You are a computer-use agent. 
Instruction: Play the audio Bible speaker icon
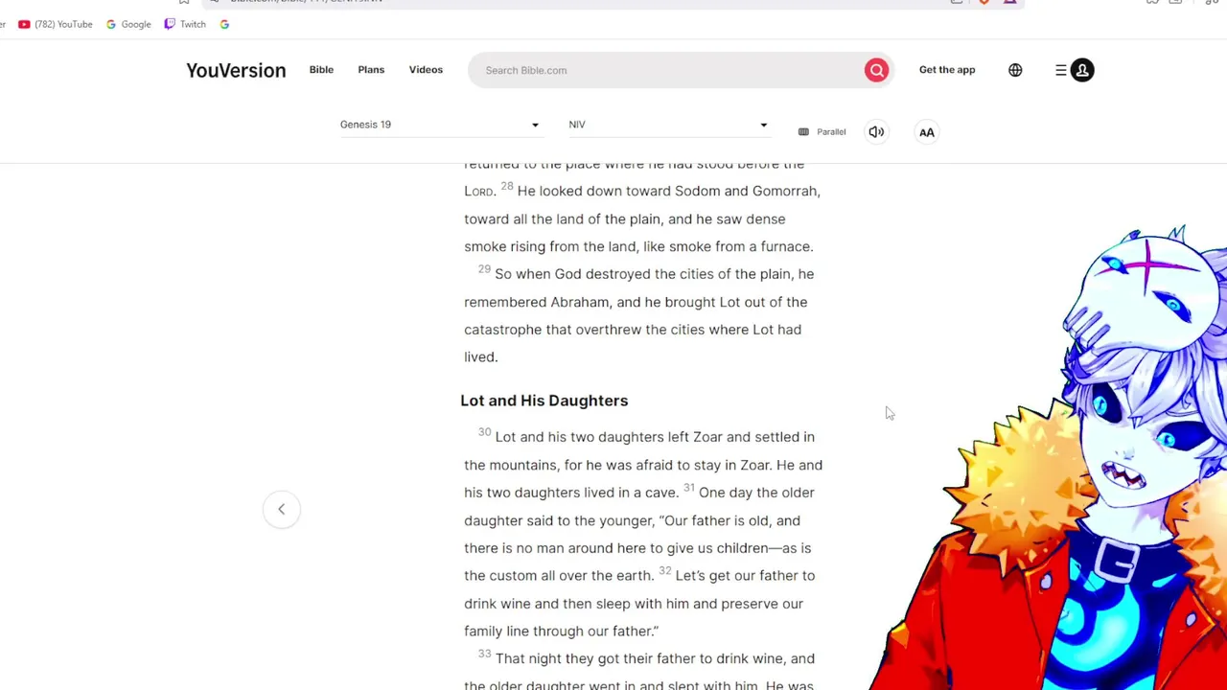876,132
